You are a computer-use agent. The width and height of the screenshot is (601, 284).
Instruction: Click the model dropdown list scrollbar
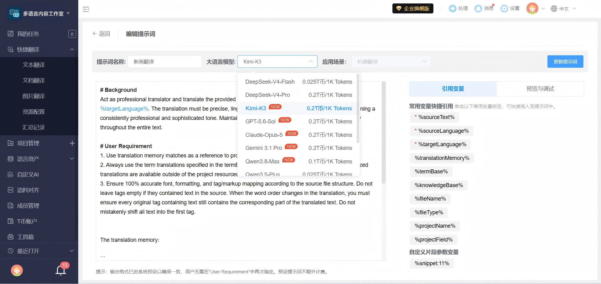tap(358, 108)
